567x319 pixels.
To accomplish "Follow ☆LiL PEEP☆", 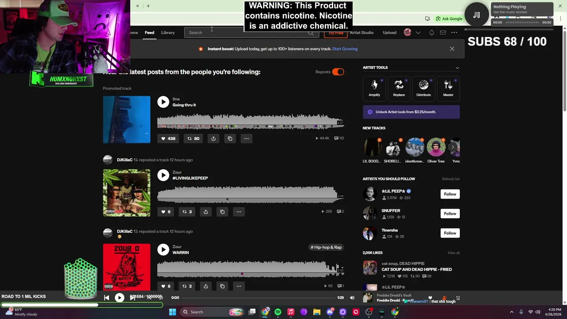I will (x=450, y=194).
